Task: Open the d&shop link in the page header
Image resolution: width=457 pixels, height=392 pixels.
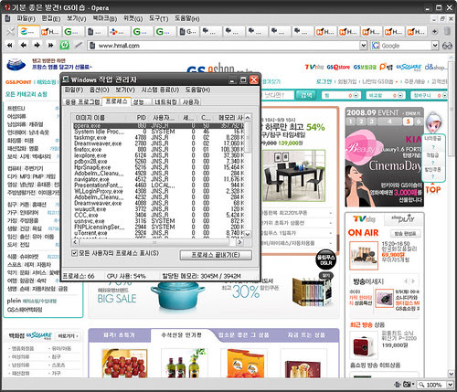Action: [437, 67]
